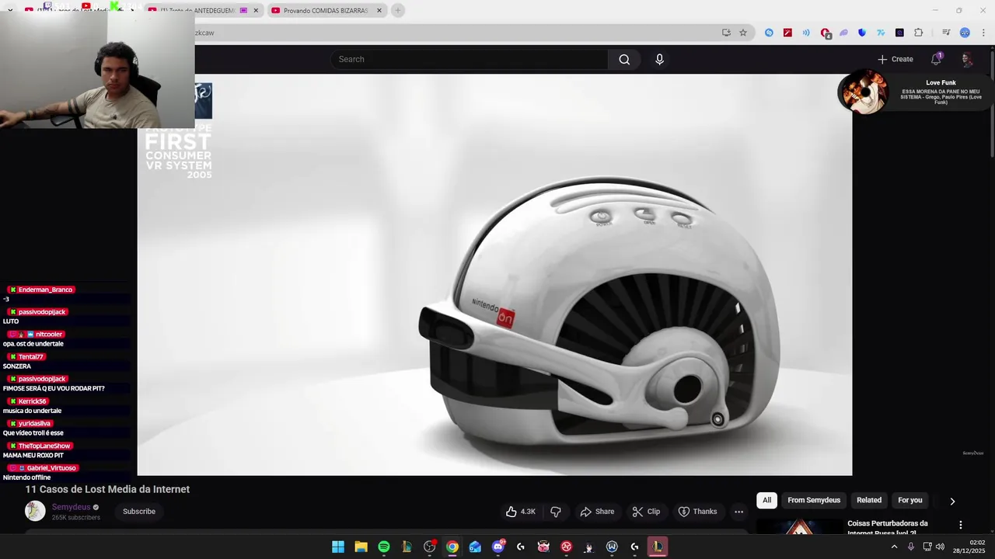Click chat username TheTopLaneShow

(44, 446)
